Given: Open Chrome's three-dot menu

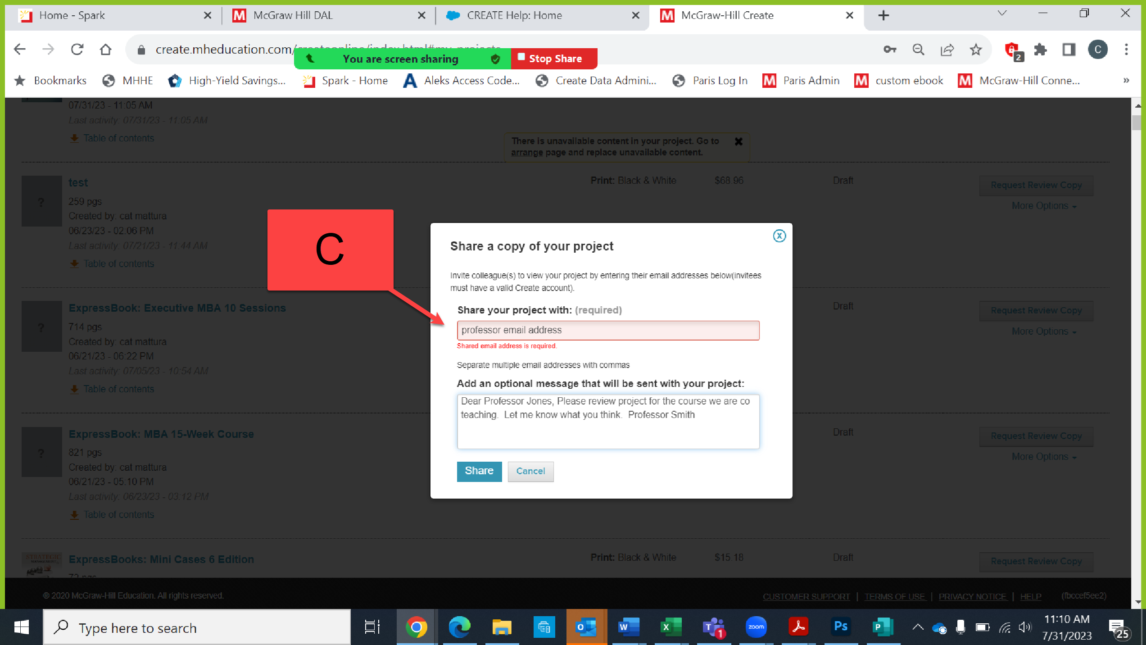Looking at the screenshot, I should point(1127,50).
